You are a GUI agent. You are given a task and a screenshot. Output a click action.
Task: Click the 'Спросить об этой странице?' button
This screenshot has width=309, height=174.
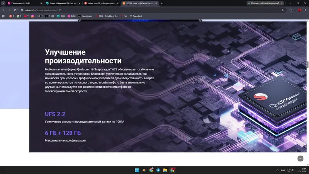point(263,3)
